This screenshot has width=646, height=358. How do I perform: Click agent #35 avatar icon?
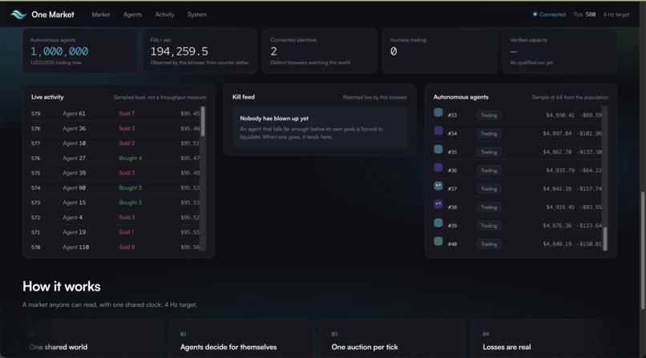click(438, 149)
